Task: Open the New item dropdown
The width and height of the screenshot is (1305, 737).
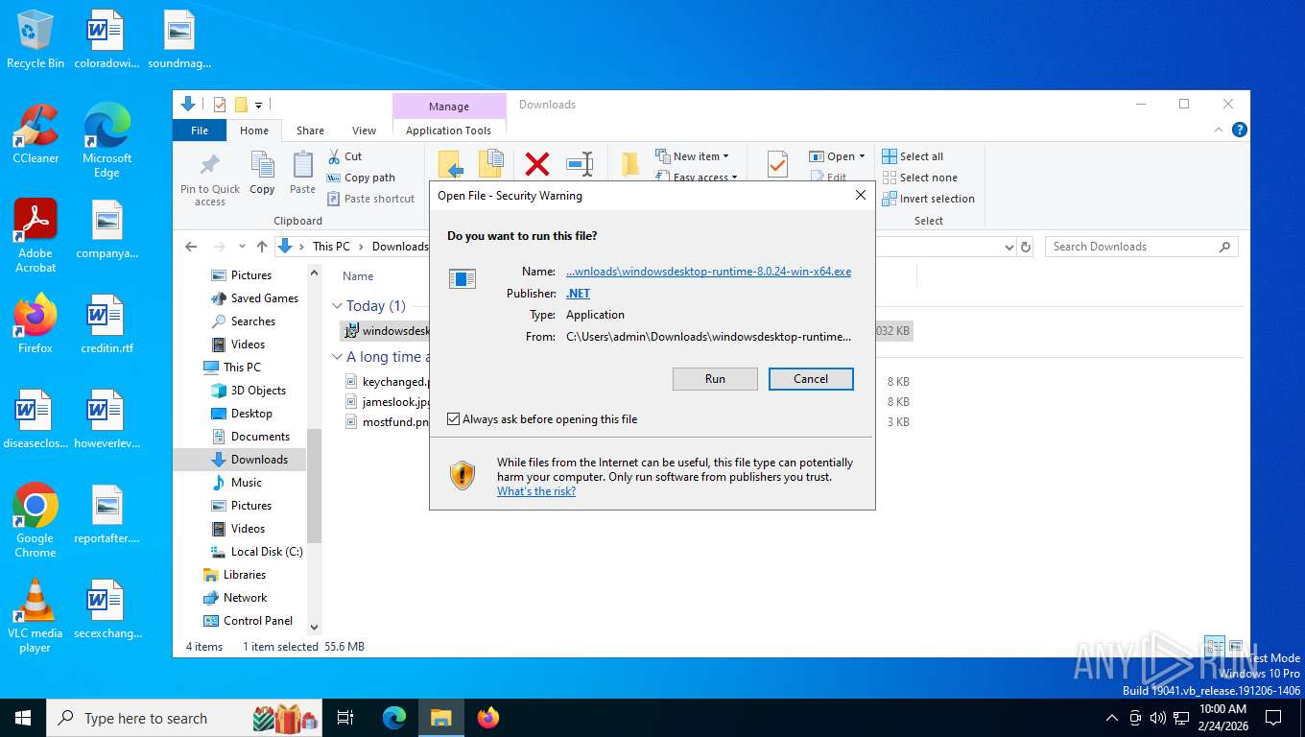Action: pos(692,156)
